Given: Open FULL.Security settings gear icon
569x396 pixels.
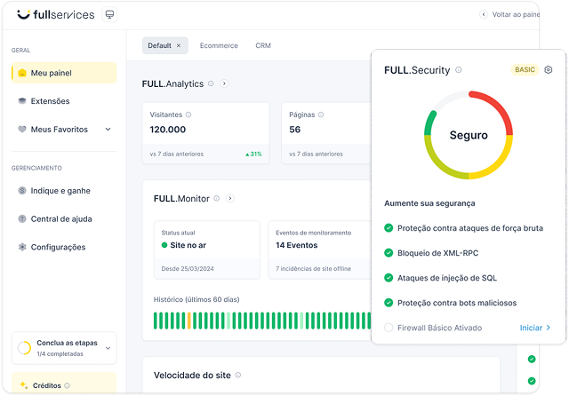Looking at the screenshot, I should (x=549, y=70).
